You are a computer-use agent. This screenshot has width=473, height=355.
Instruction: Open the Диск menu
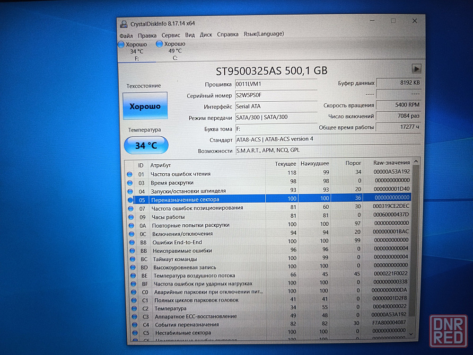tap(206, 35)
